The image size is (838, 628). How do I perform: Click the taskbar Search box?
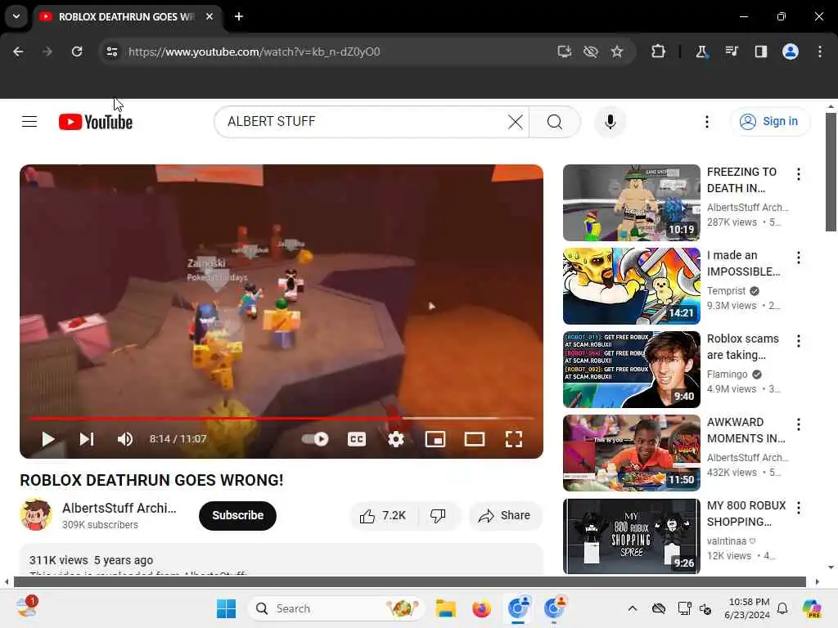click(336, 608)
